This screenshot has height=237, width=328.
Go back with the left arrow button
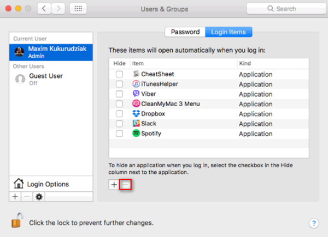(x=44, y=9)
